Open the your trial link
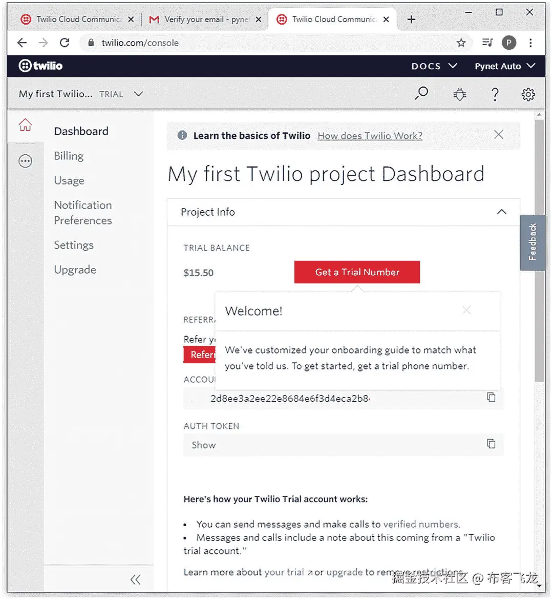The width and height of the screenshot is (553, 600). pos(288,572)
